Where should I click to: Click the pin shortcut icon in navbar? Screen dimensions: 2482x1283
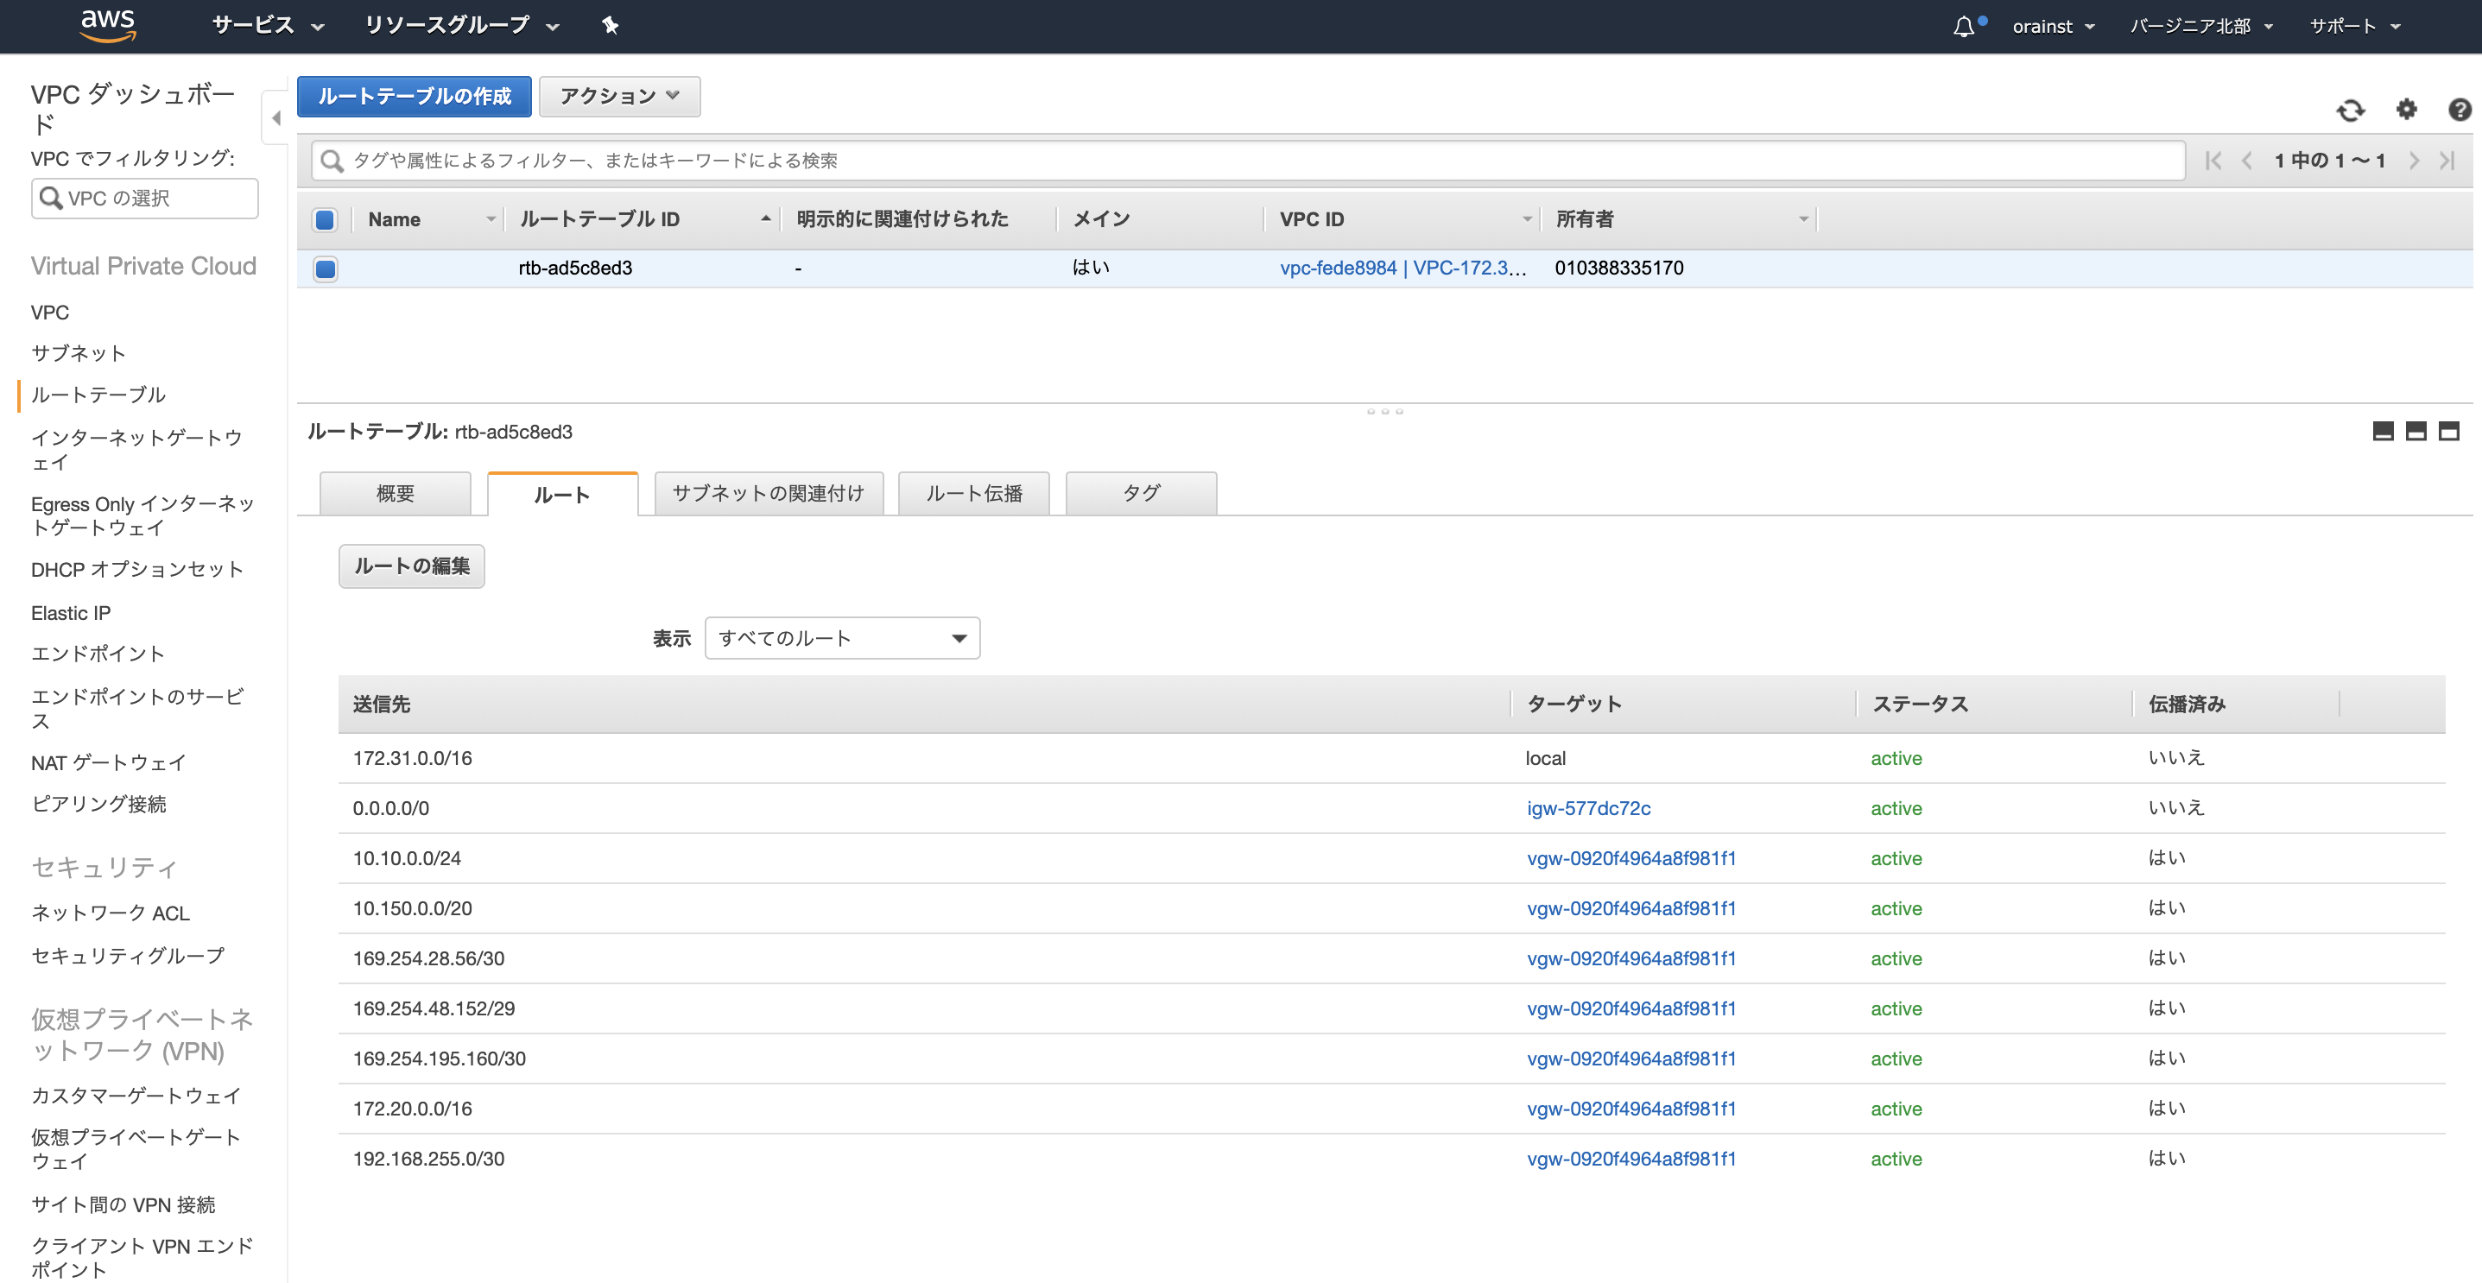pos(610,26)
